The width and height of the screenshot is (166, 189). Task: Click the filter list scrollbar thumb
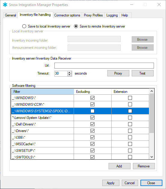click(x=152, y=113)
